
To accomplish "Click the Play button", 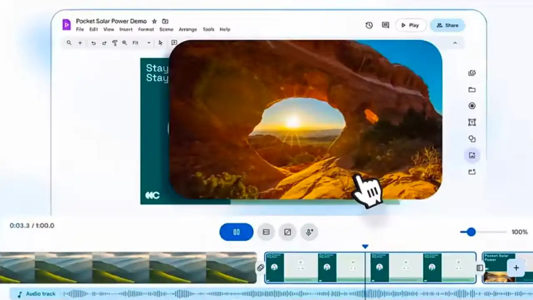I will click(x=411, y=25).
